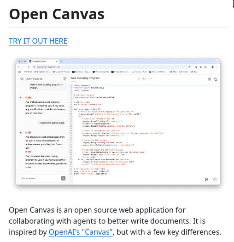Click the new chat pencil icon beside Open Canvas

65,79
